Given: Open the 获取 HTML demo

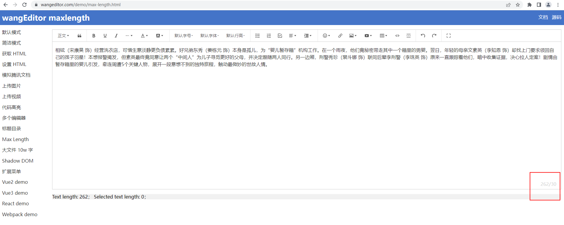Looking at the screenshot, I should (x=14, y=54).
